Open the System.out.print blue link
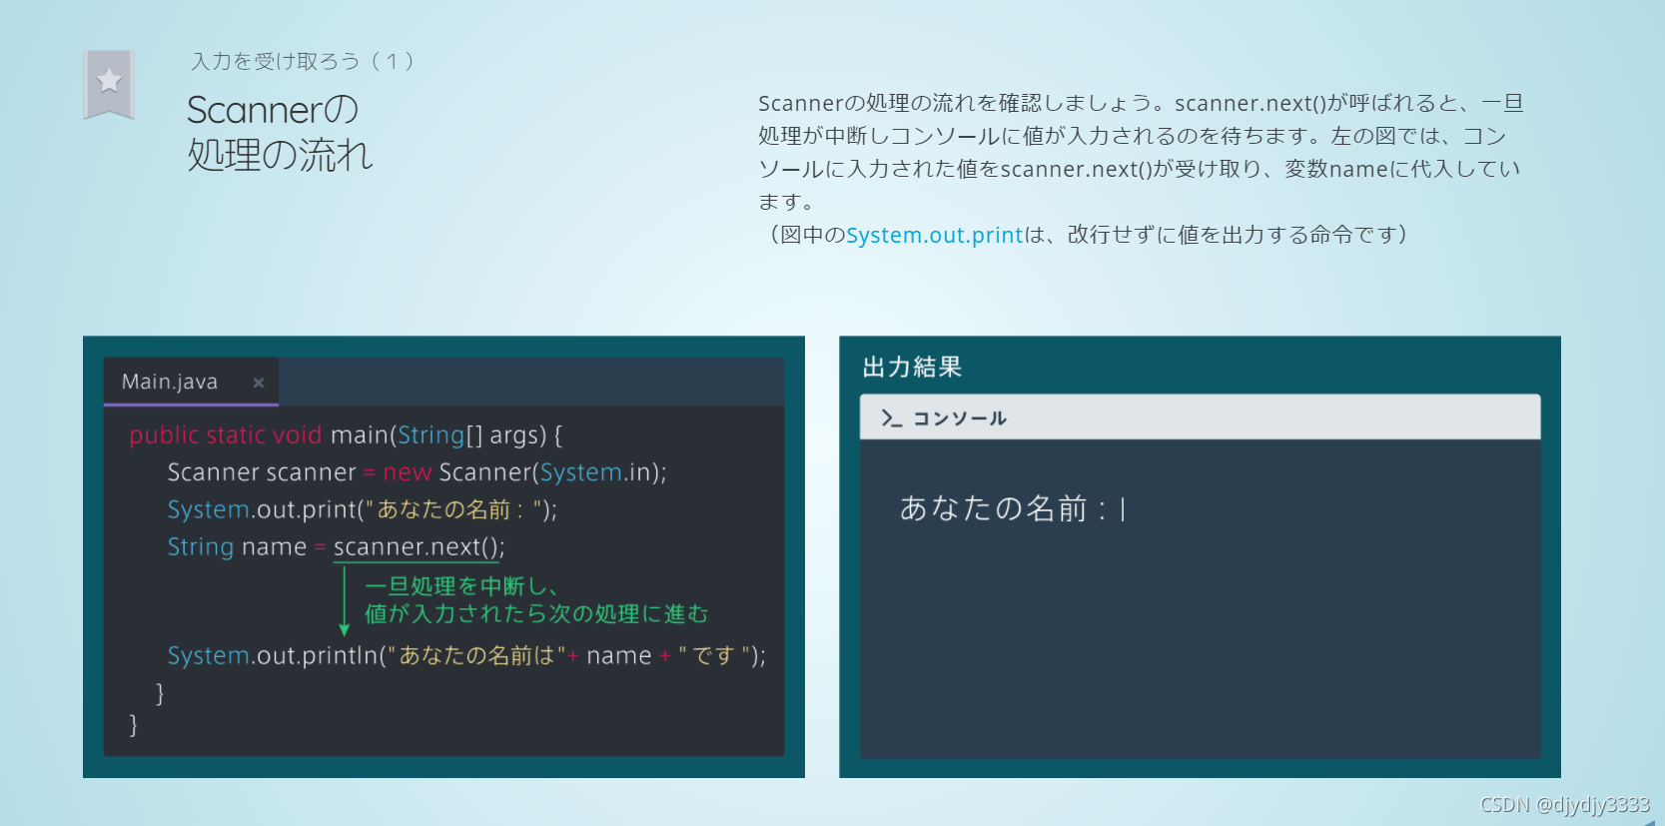 click(x=935, y=235)
